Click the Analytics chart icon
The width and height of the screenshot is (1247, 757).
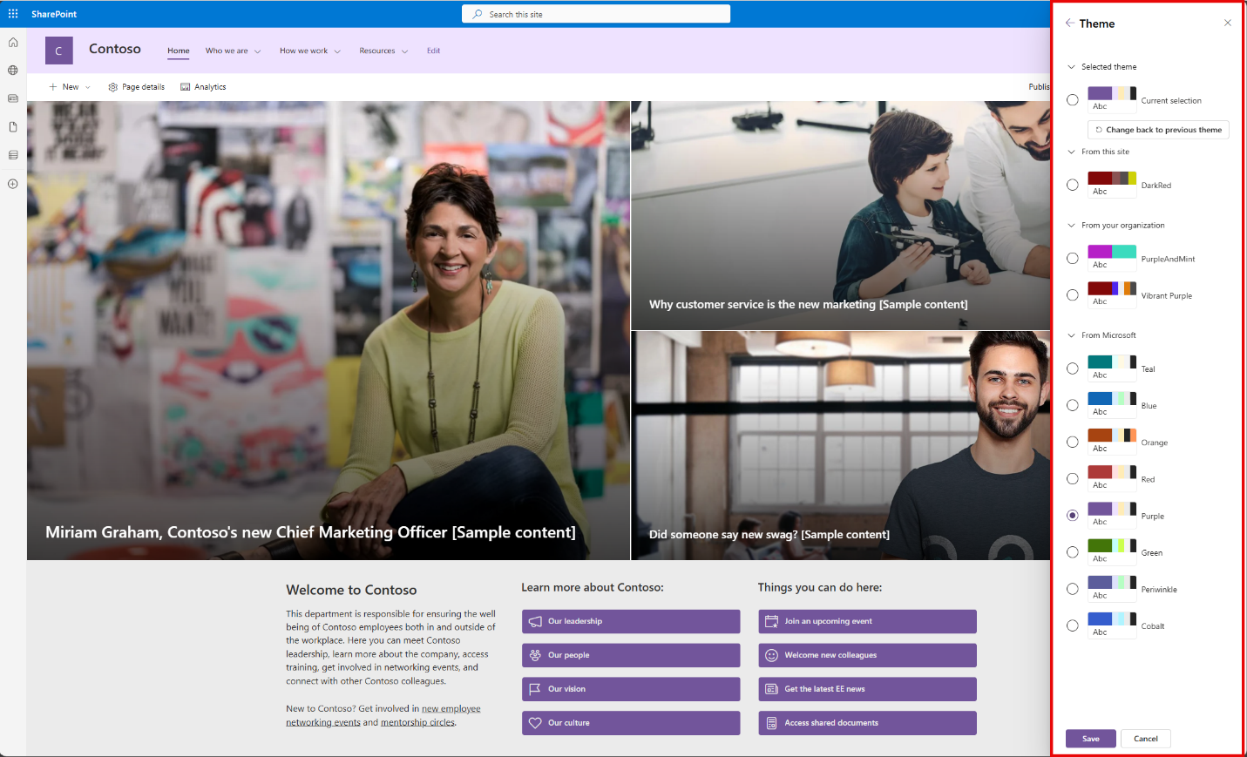point(185,87)
